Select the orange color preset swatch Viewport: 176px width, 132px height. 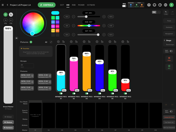(58, 31)
